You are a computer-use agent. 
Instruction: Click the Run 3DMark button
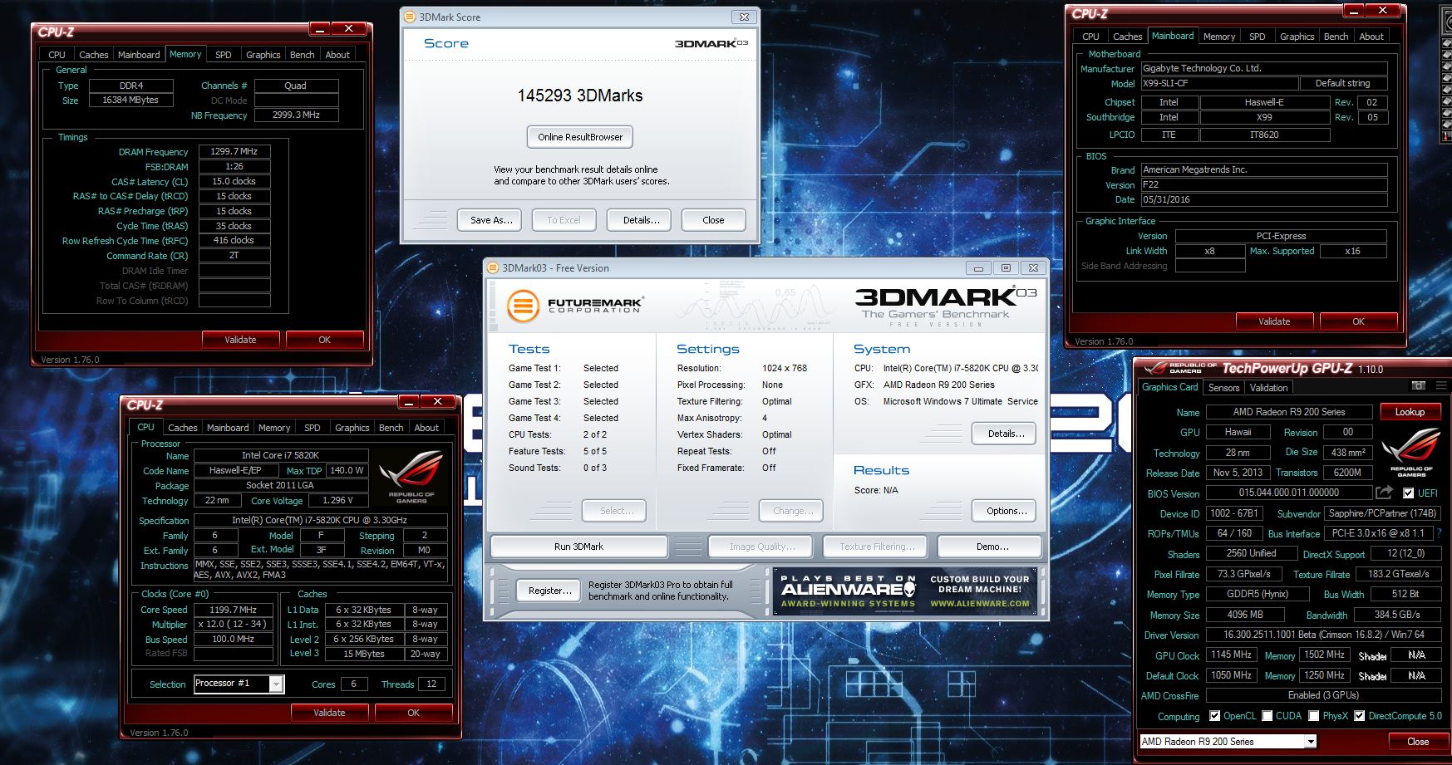(578, 547)
